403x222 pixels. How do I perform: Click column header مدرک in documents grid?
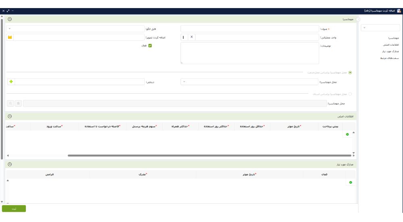click(143, 174)
